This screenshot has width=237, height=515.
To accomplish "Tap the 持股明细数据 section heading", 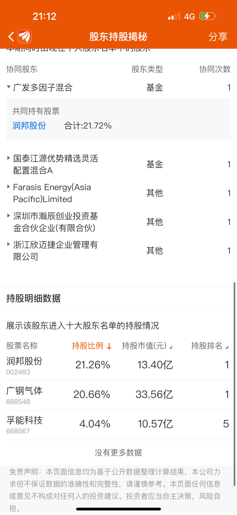I will click(33, 298).
